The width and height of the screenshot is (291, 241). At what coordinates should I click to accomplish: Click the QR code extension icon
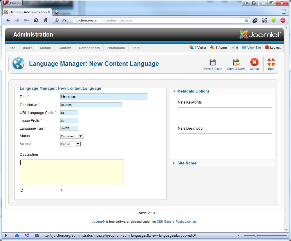point(264,20)
